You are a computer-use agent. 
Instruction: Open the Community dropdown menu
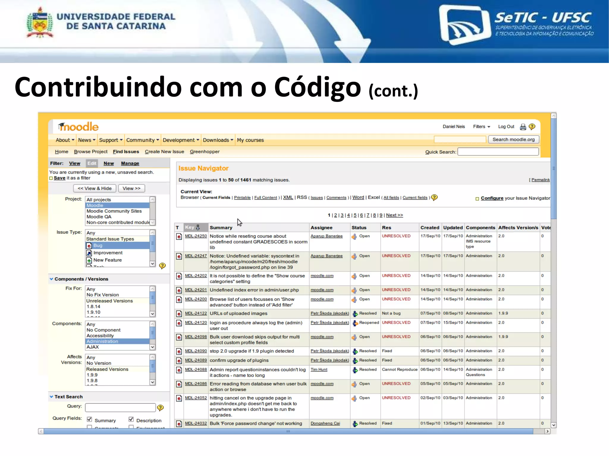coord(142,140)
